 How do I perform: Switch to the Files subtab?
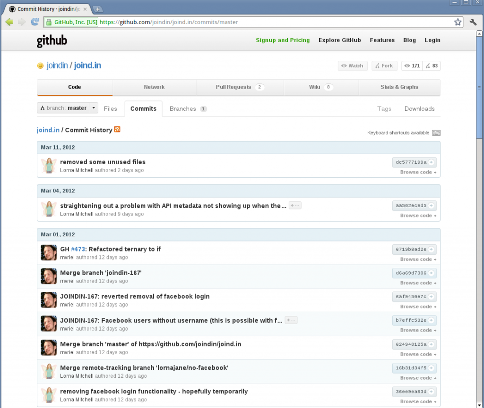point(111,108)
